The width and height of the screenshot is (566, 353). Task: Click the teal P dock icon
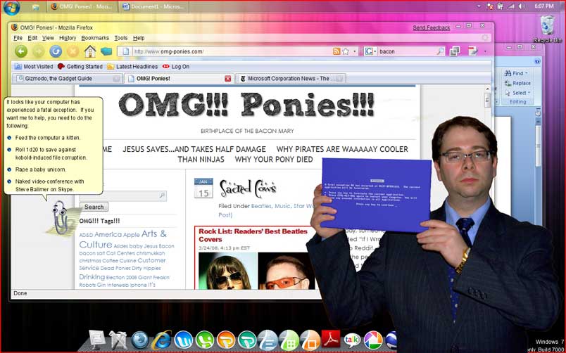click(247, 340)
